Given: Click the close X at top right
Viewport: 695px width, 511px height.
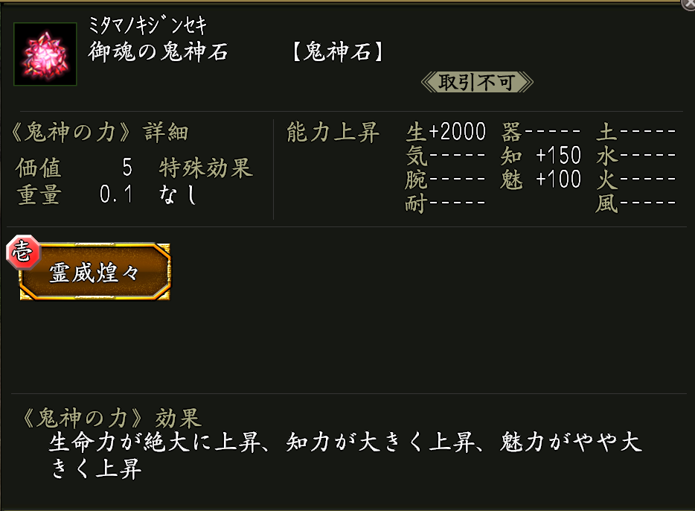Looking at the screenshot, I should [x=688, y=4].
